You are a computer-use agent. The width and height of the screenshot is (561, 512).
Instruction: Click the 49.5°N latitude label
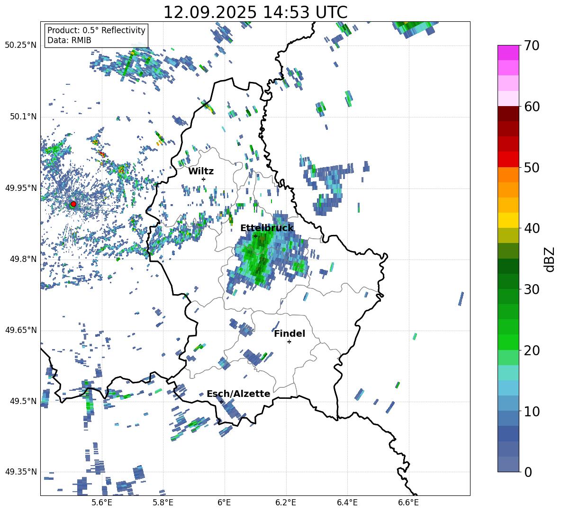(23, 401)
